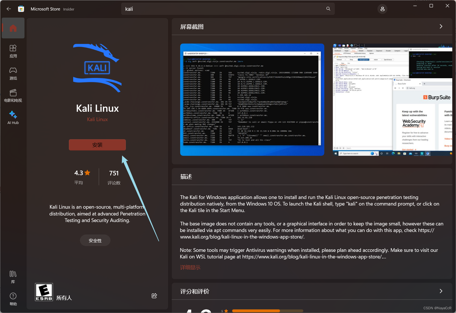The height and width of the screenshot is (313, 456).
Task: Click the 屏幕截图 heading text
Action: tap(192, 27)
